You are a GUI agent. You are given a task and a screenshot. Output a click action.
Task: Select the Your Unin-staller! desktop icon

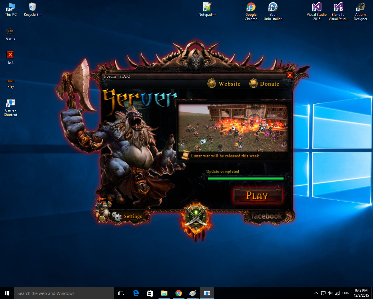pos(273,12)
